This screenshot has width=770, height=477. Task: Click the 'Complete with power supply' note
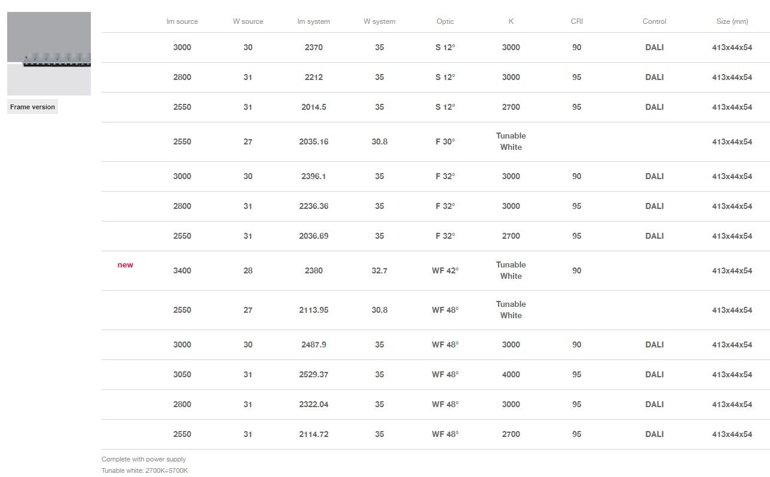point(143,460)
